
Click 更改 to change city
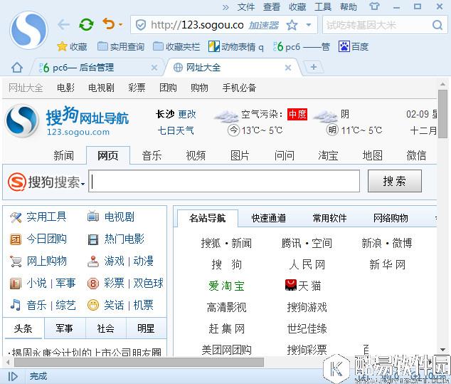[187, 115]
